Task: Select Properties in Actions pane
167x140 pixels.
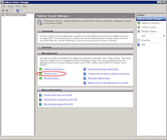Action: [146, 40]
